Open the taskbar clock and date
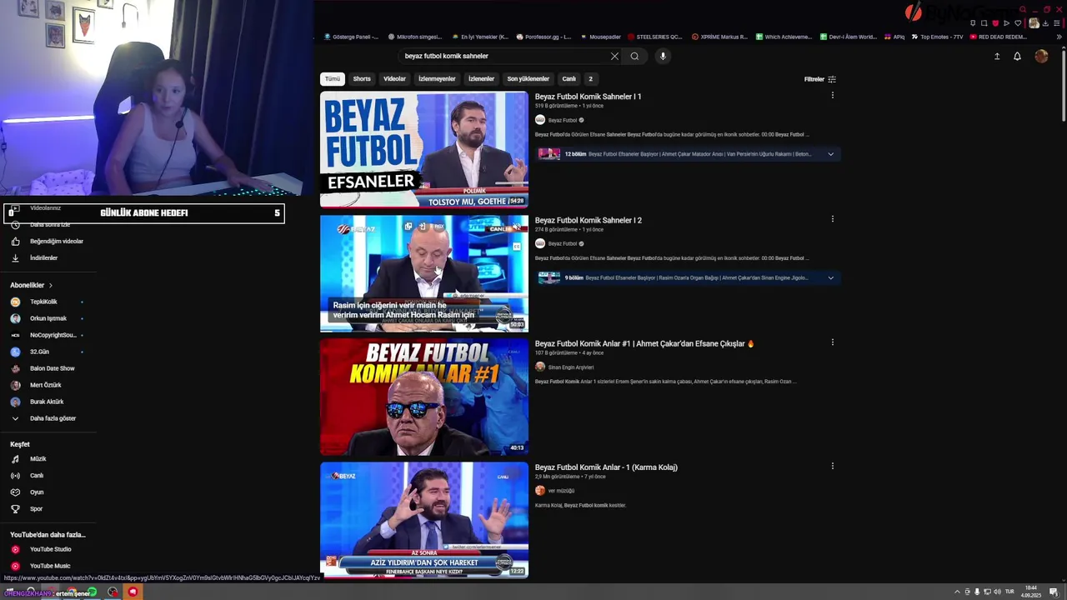The image size is (1067, 600). pos(1031,592)
